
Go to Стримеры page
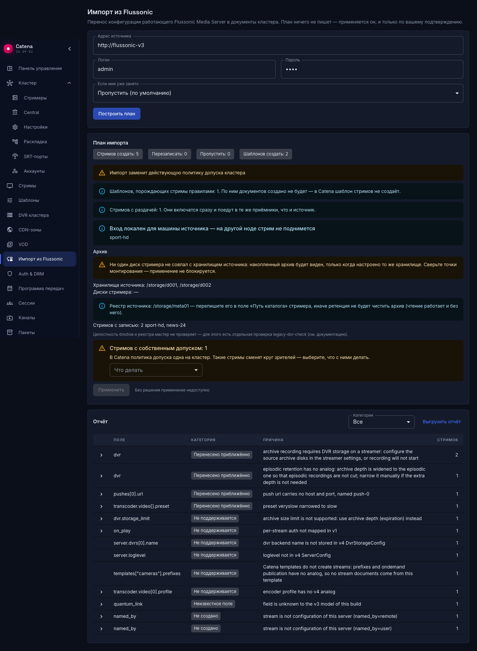(40, 98)
